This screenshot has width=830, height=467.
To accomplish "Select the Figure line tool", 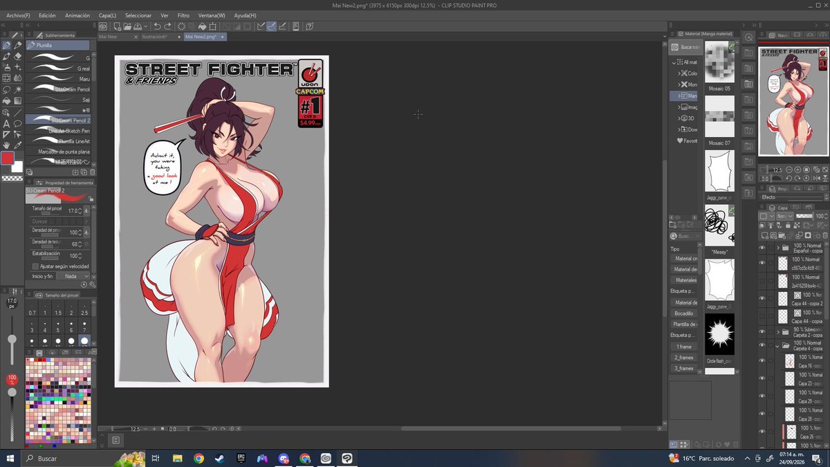I will tap(18, 112).
